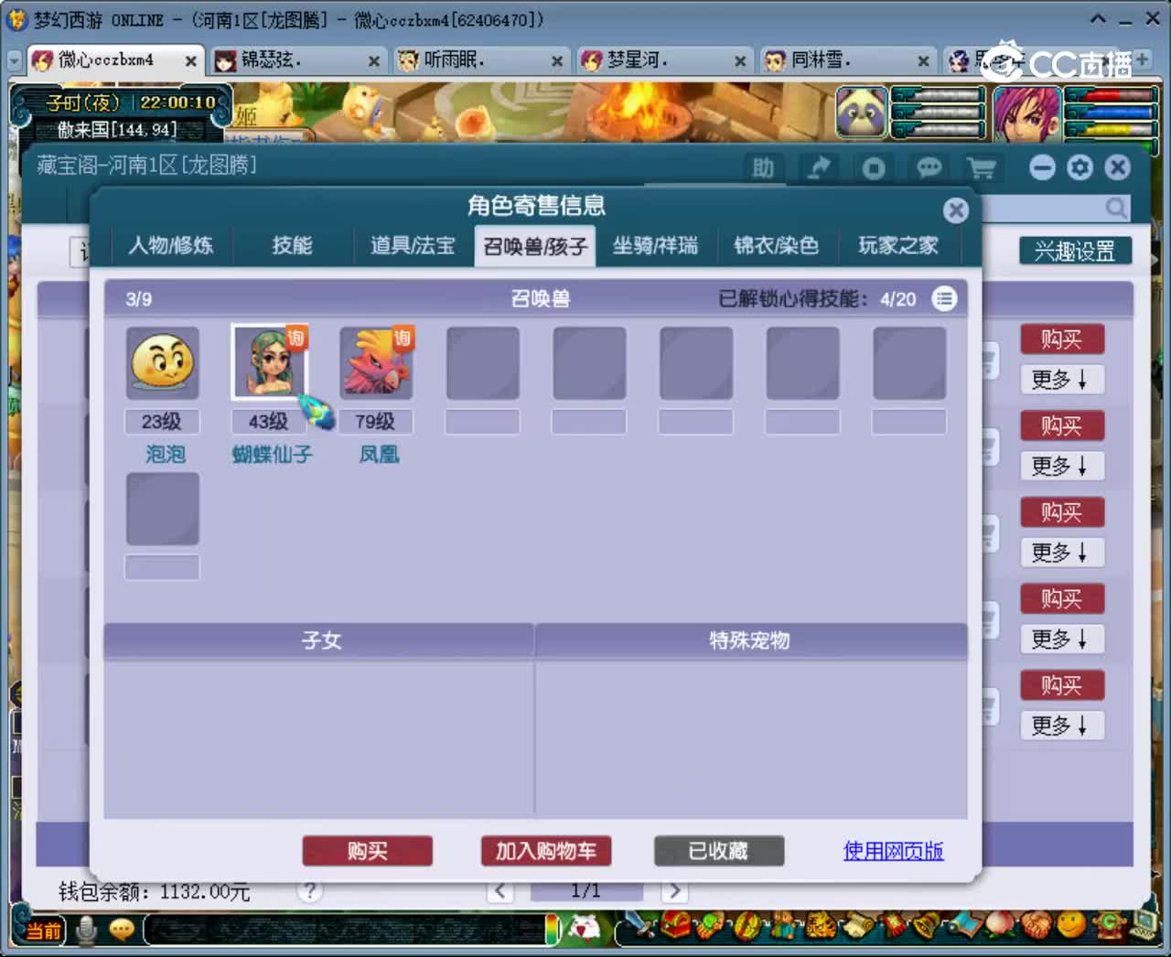
Task: Expand the third 更多↓ button in listing
Action: tap(1062, 552)
